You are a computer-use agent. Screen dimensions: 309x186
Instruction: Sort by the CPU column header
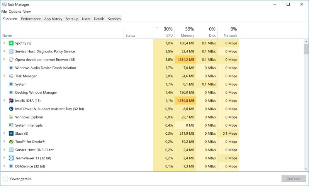coord(164,32)
